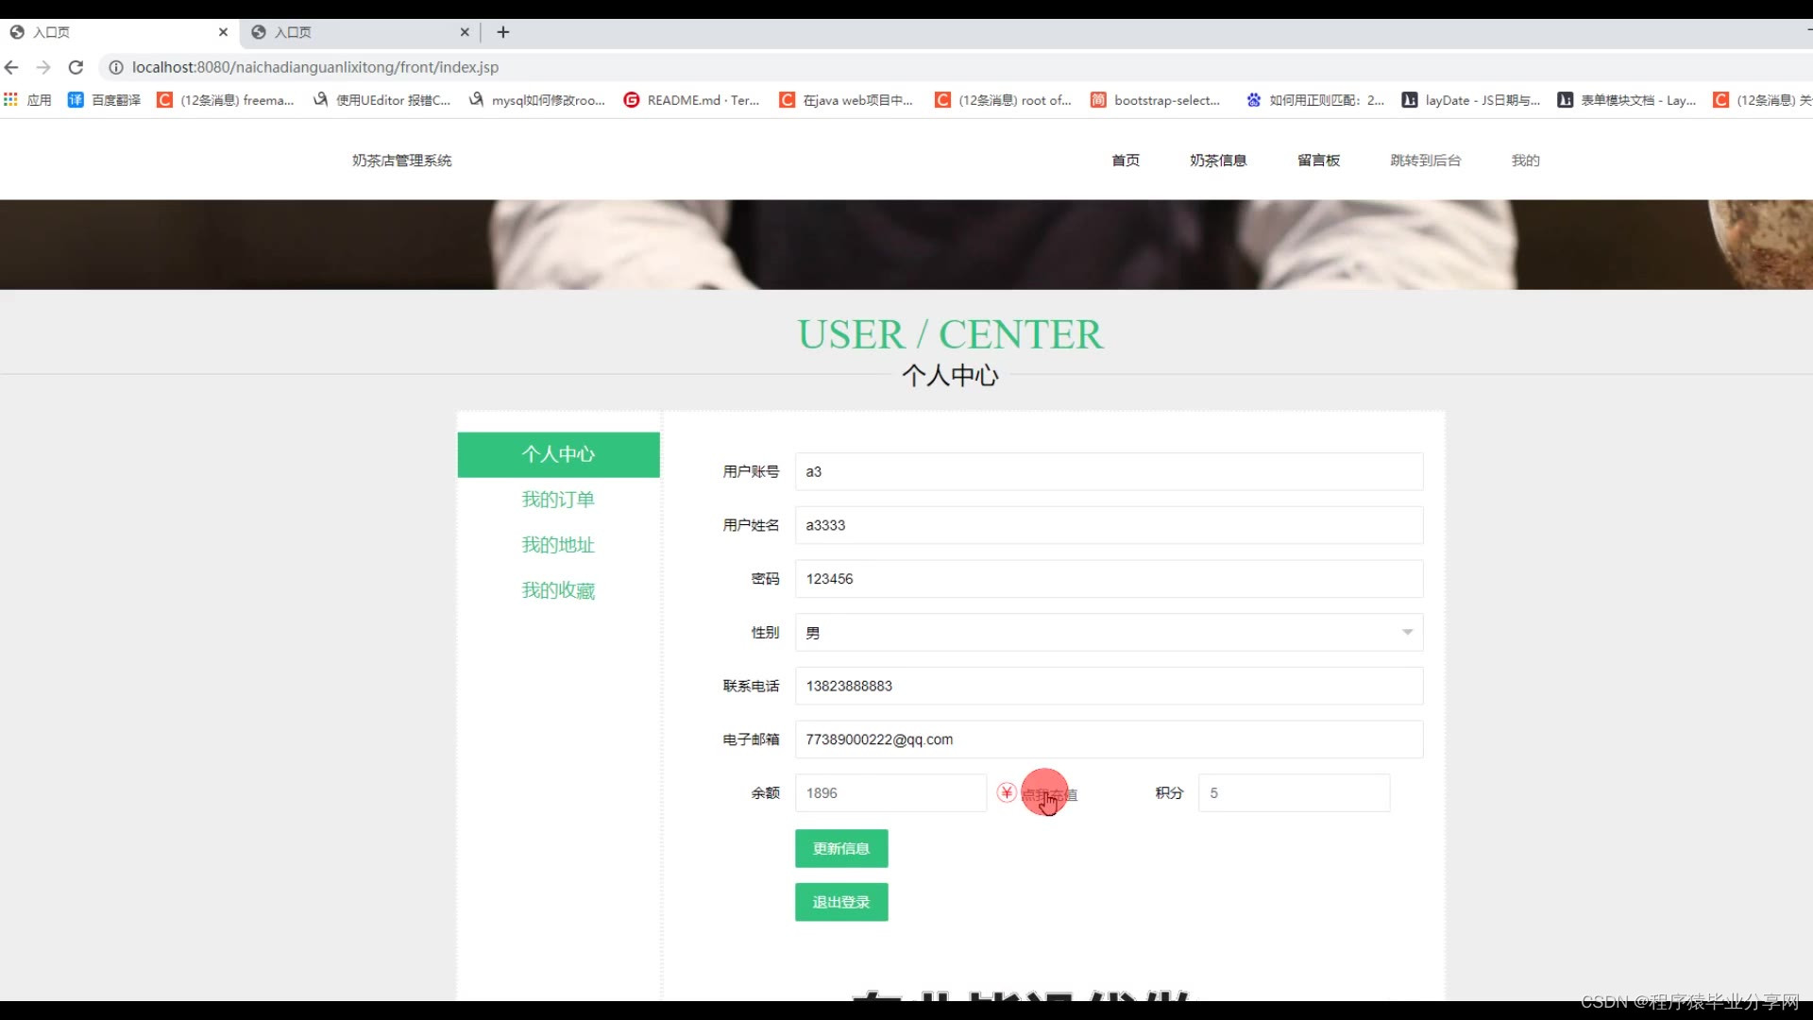Viewport: 1813px width, 1020px height.
Task: Click the reload page icon
Action: coord(76,67)
